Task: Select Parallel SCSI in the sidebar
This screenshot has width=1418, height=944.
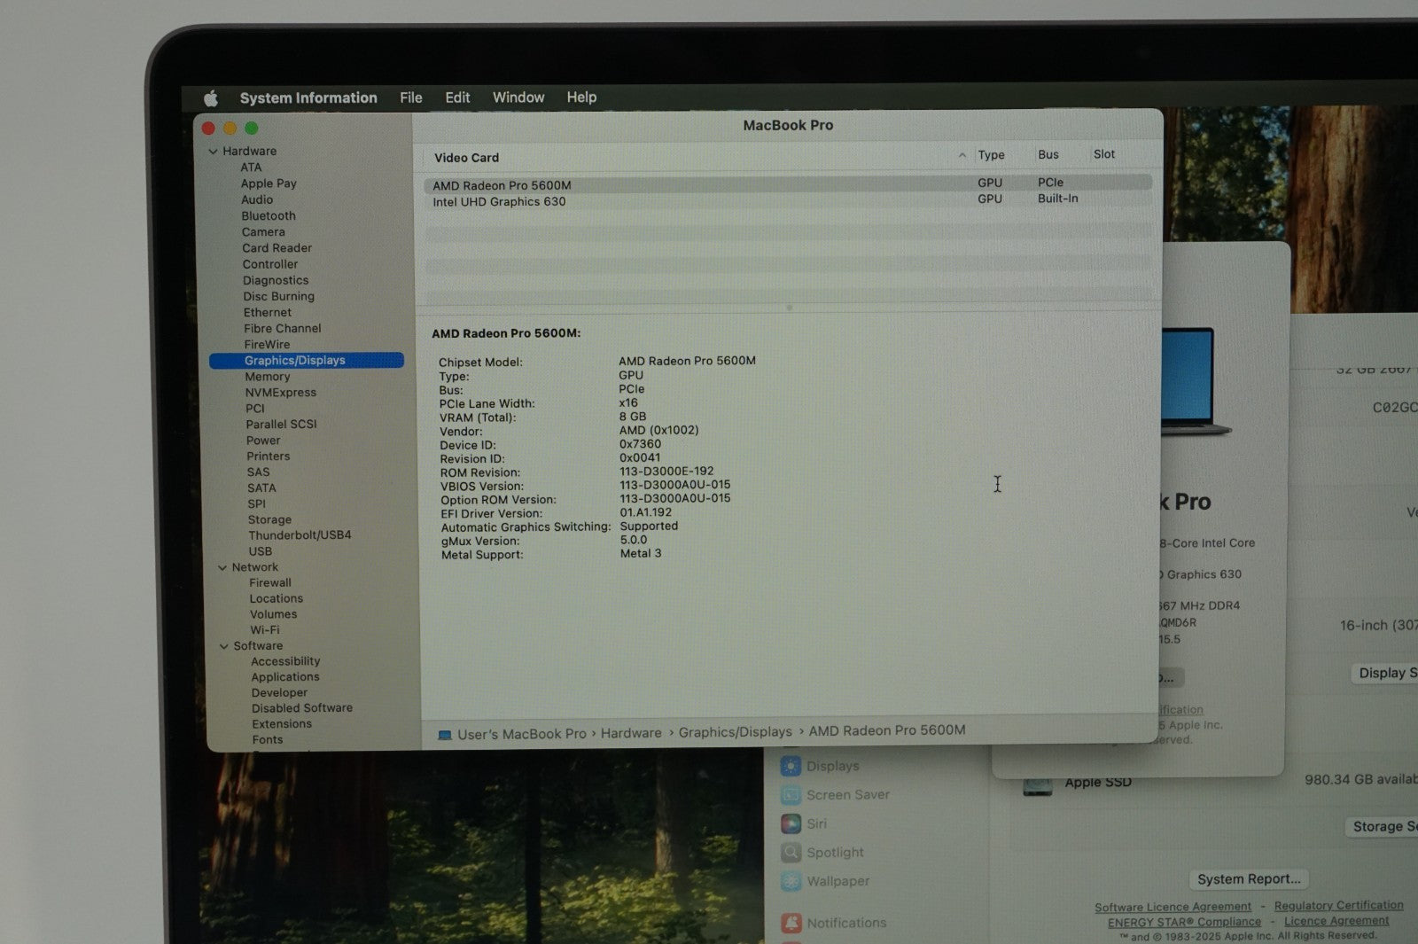Action: tap(281, 425)
